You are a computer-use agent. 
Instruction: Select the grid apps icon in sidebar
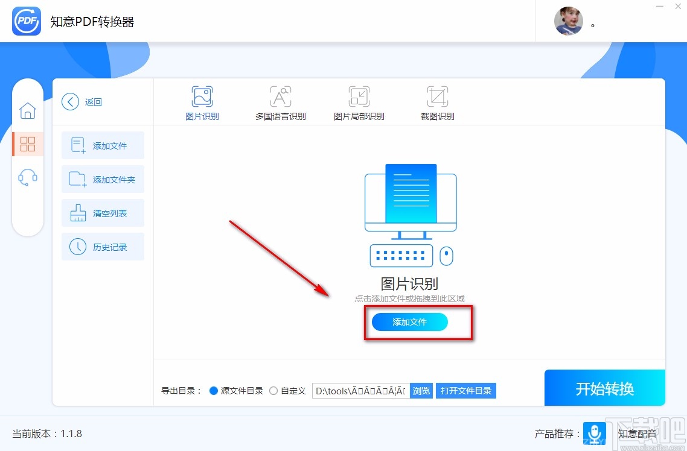(x=27, y=144)
